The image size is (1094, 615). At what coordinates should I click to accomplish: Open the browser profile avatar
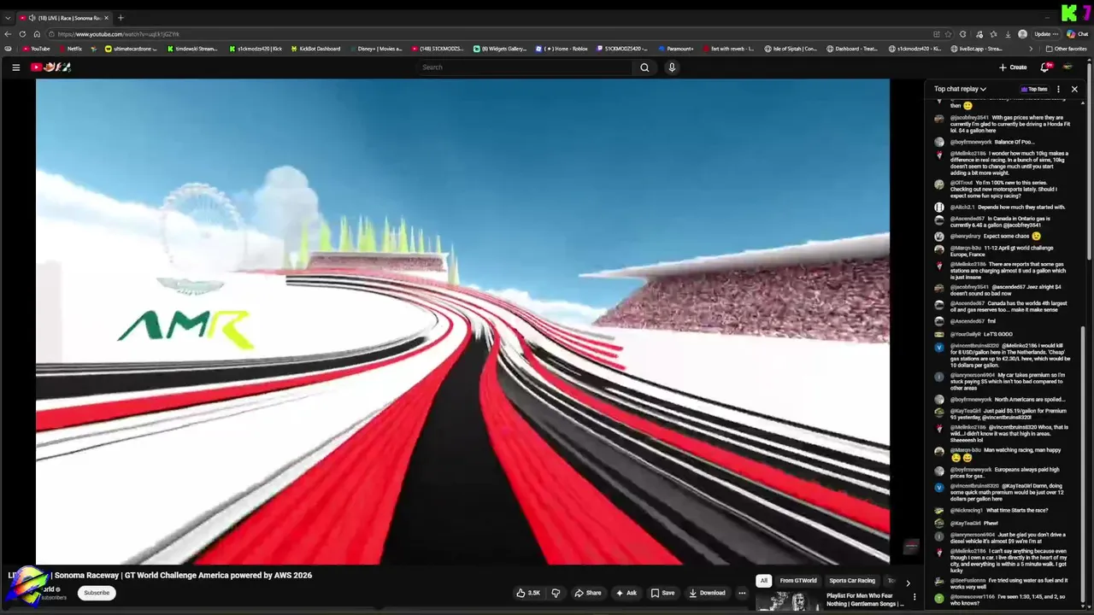coord(1022,34)
